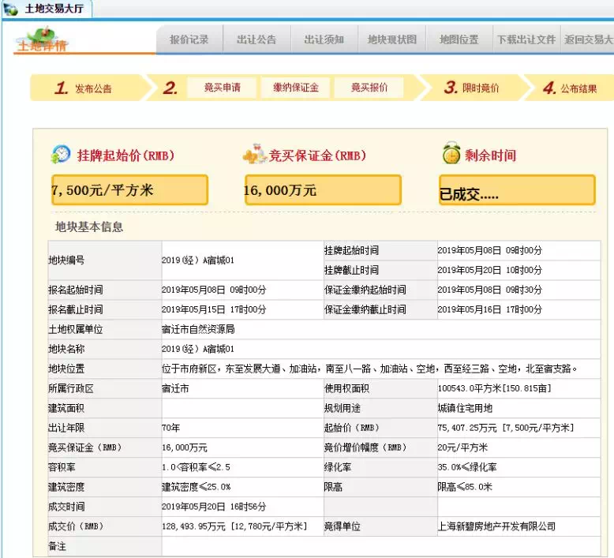The image size is (614, 558).
Task: Click the 竞买报价 step button
Action: [x=369, y=88]
